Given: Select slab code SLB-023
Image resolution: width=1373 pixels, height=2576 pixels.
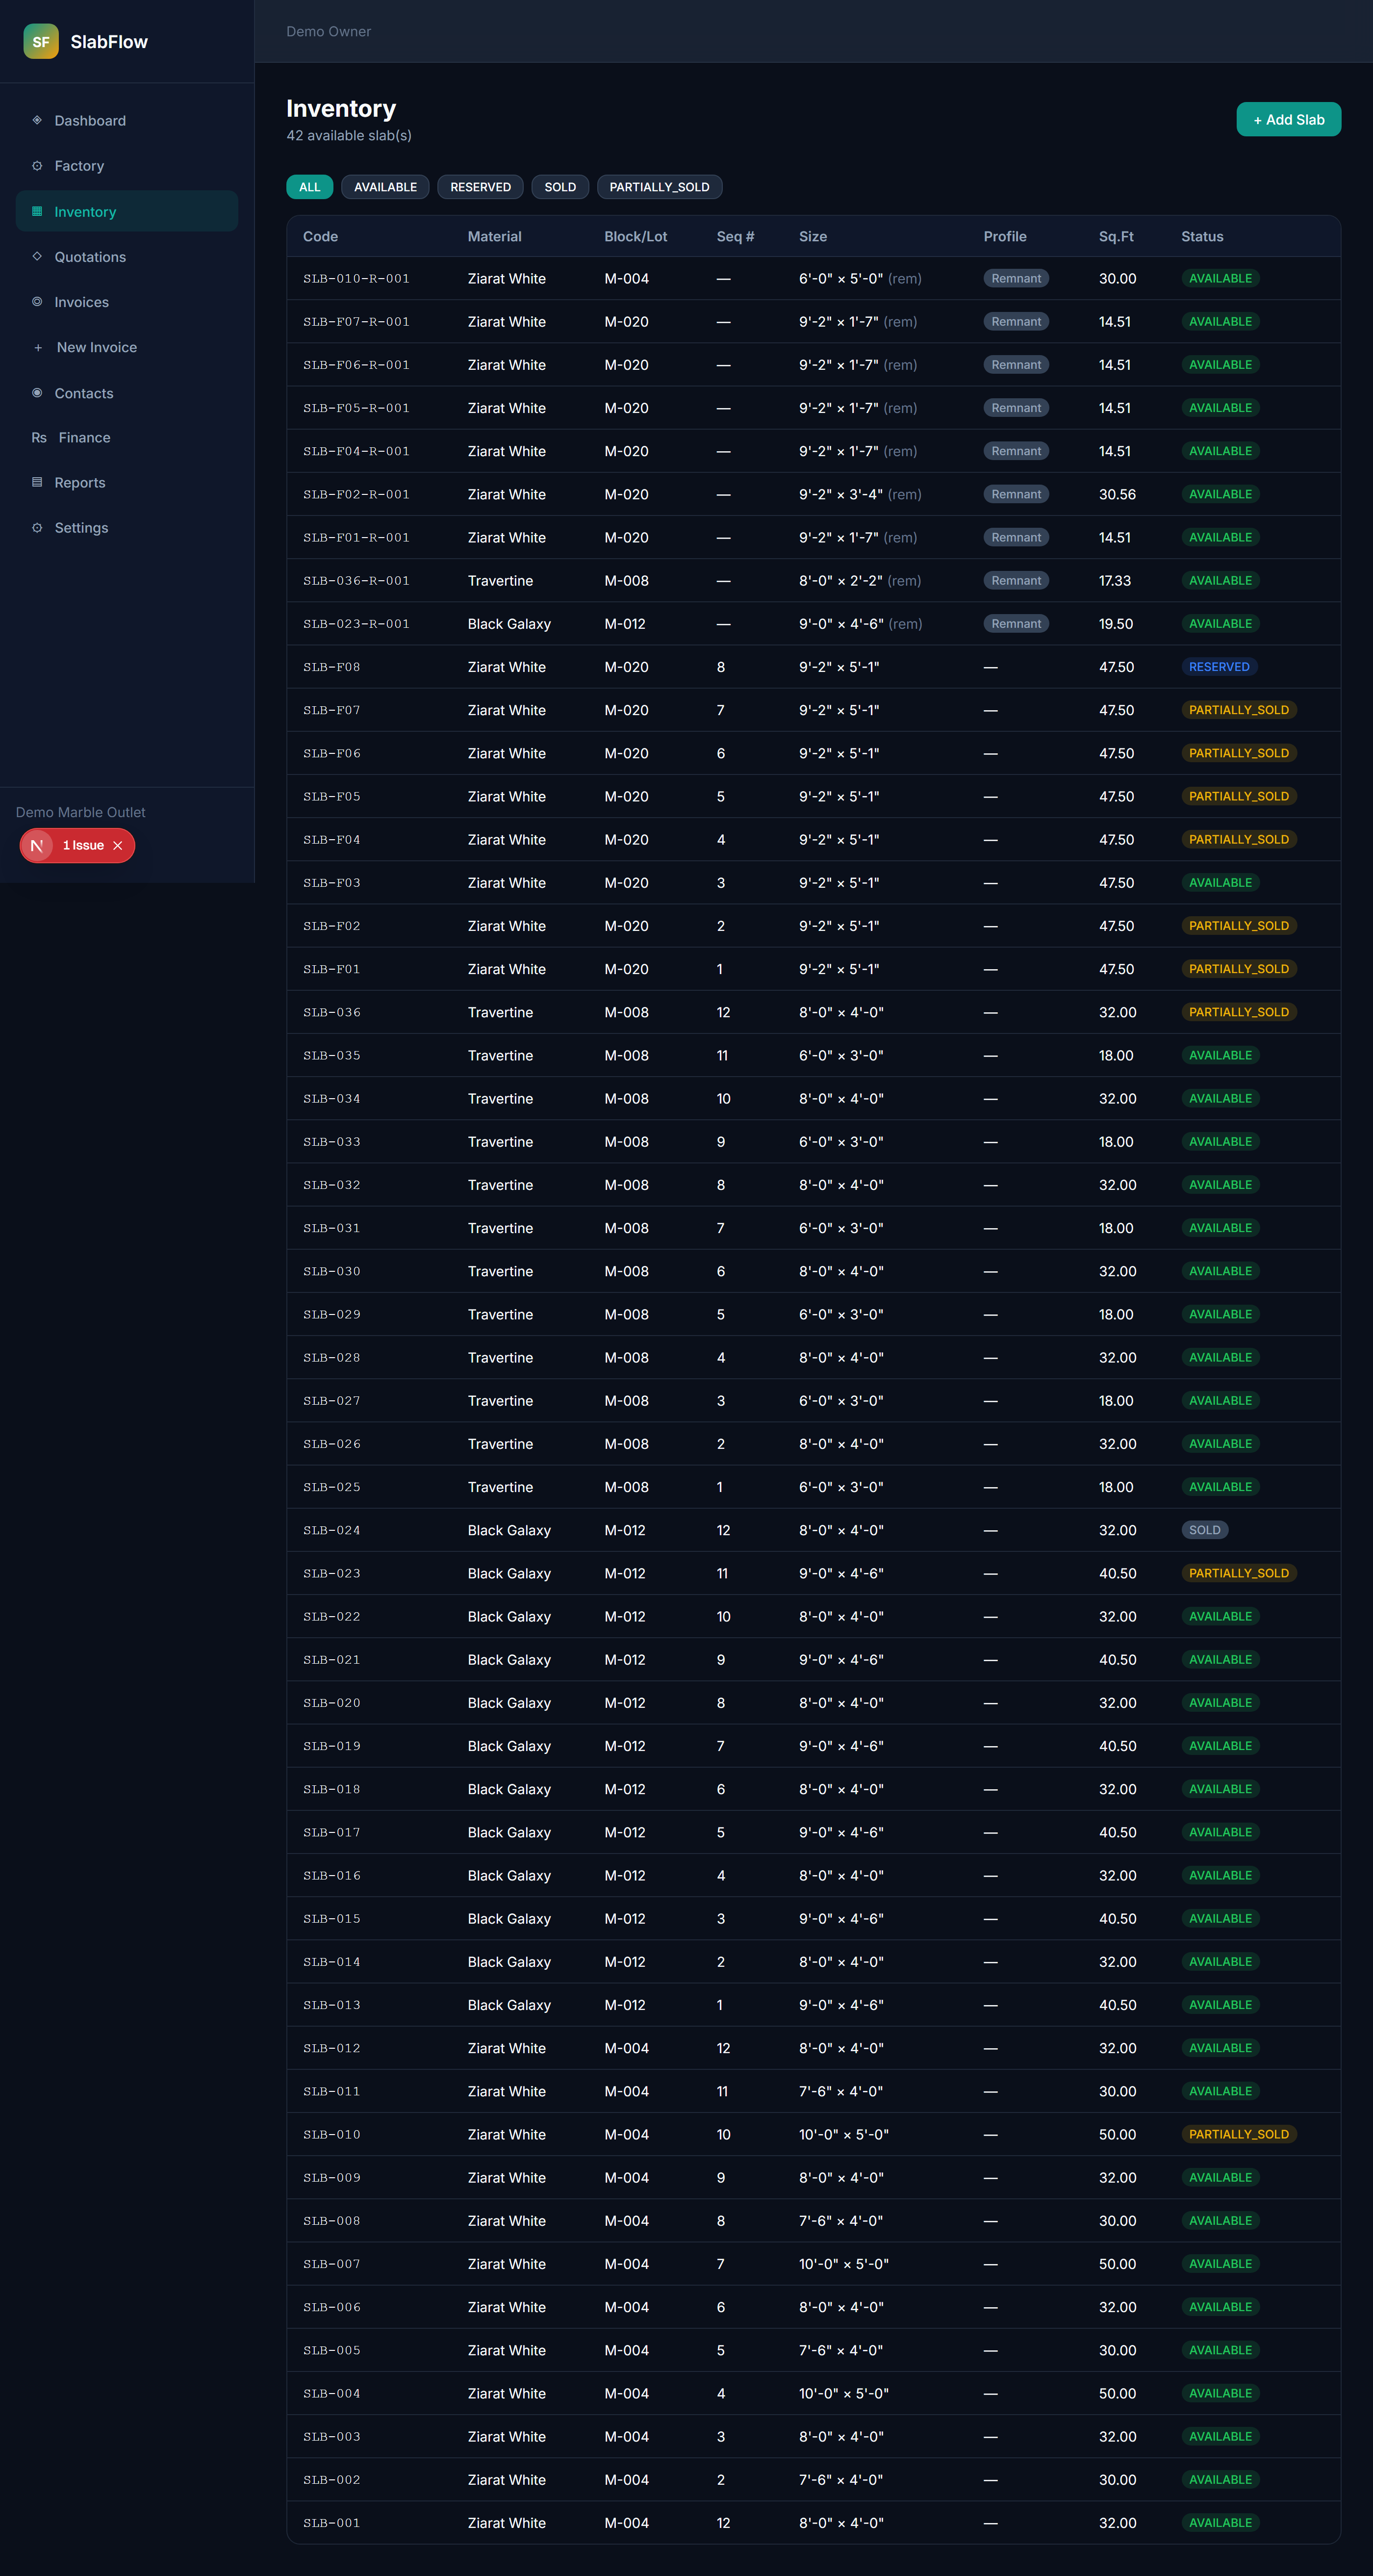Looking at the screenshot, I should tap(332, 1574).
